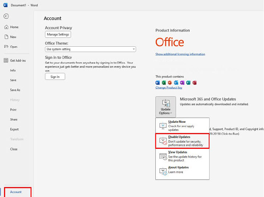Click the Sign in to Office heading
This screenshot has height=197, width=264.
click(58, 57)
